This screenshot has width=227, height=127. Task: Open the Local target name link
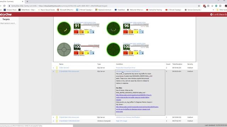(x=77, y=43)
